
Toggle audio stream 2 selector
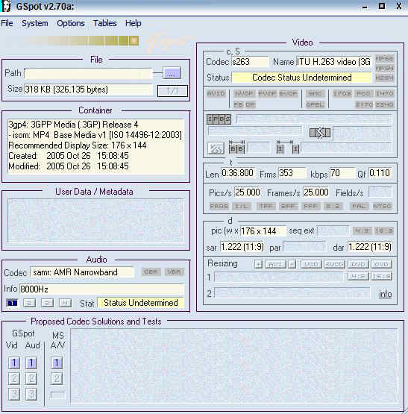click(x=29, y=303)
